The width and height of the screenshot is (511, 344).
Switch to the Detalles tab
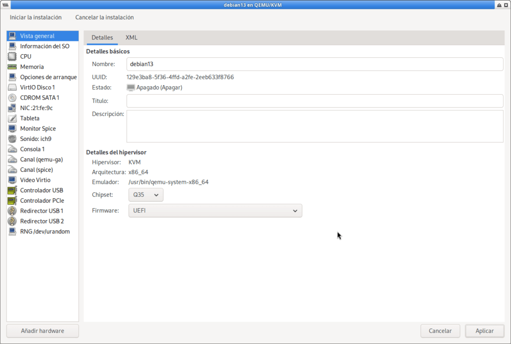pyautogui.click(x=102, y=38)
